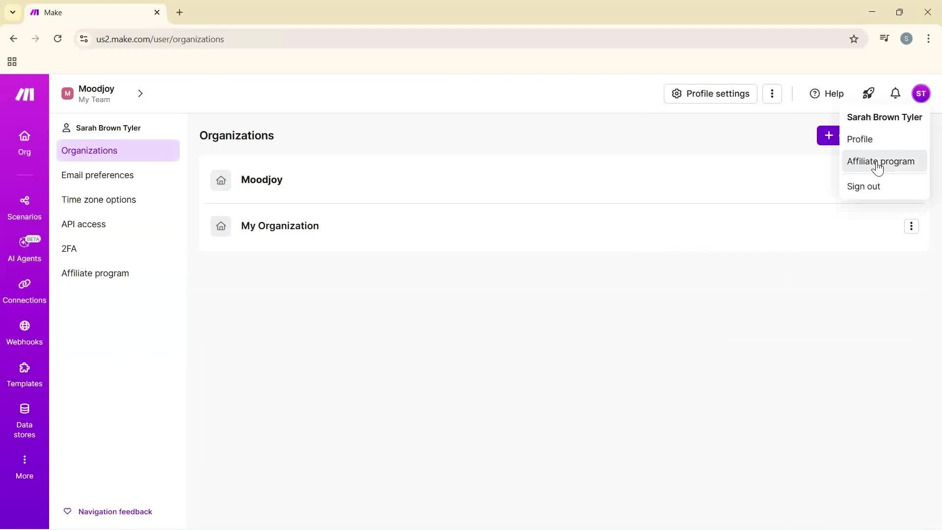
Task: Switch to the Email preferences page
Action: (98, 175)
